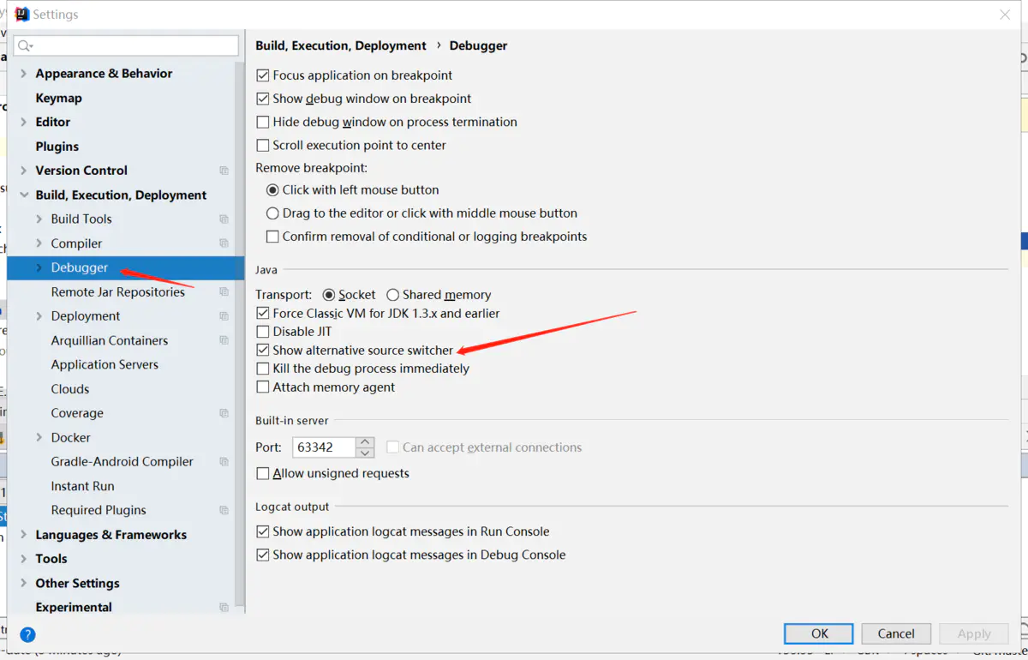This screenshot has height=660, width=1028.
Task: Confirm settings with OK button
Action: tap(819, 633)
